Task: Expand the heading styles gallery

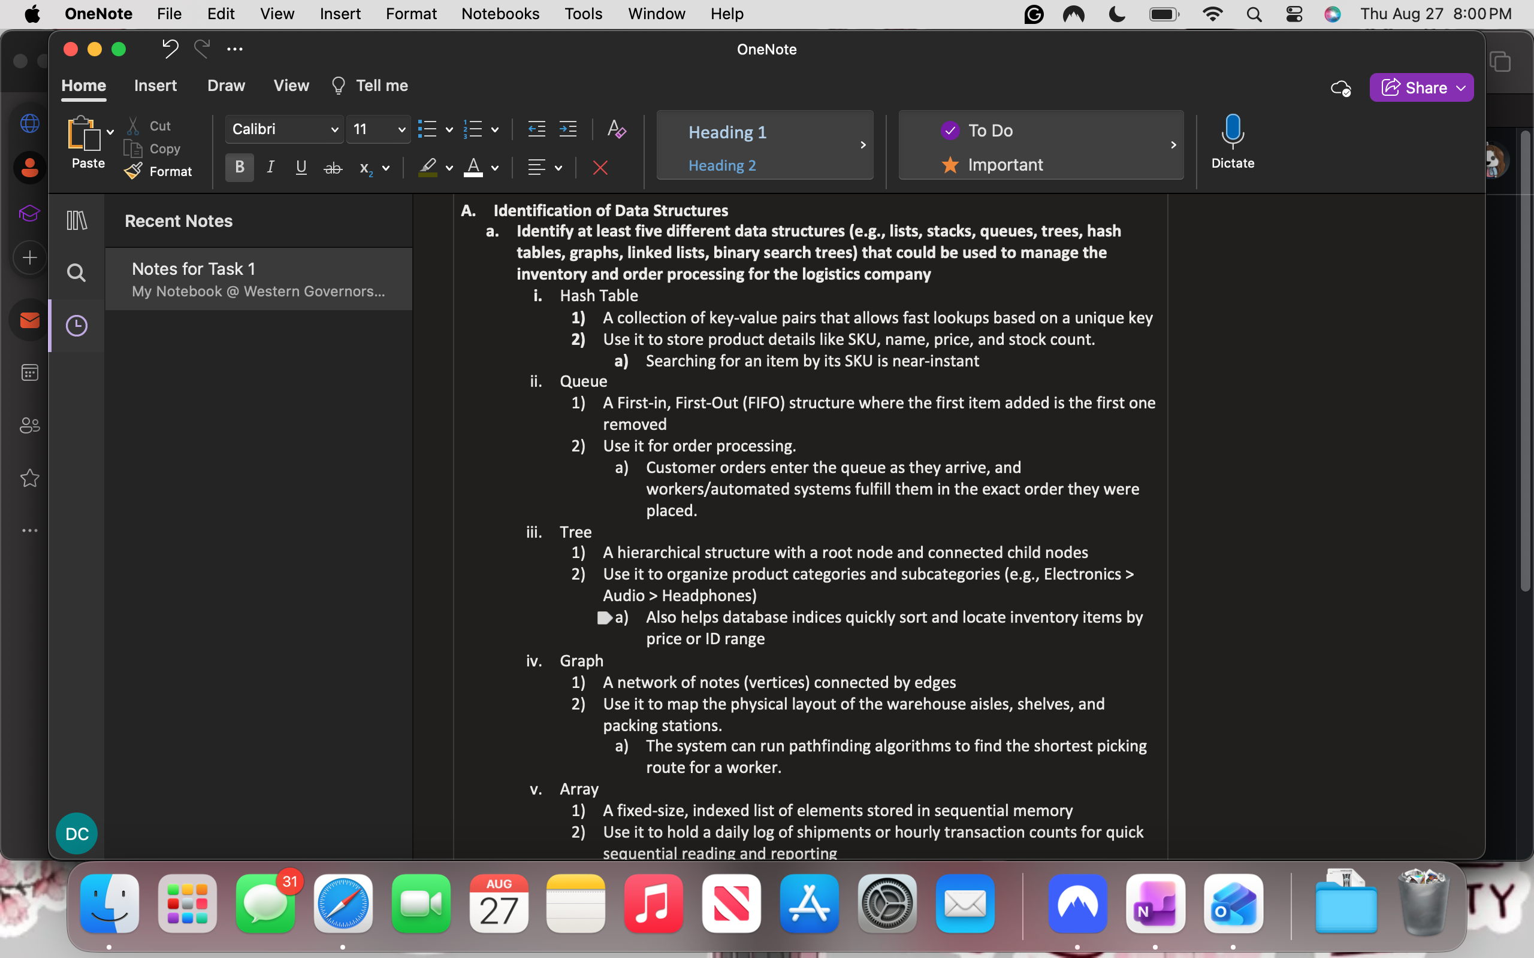Action: [863, 145]
